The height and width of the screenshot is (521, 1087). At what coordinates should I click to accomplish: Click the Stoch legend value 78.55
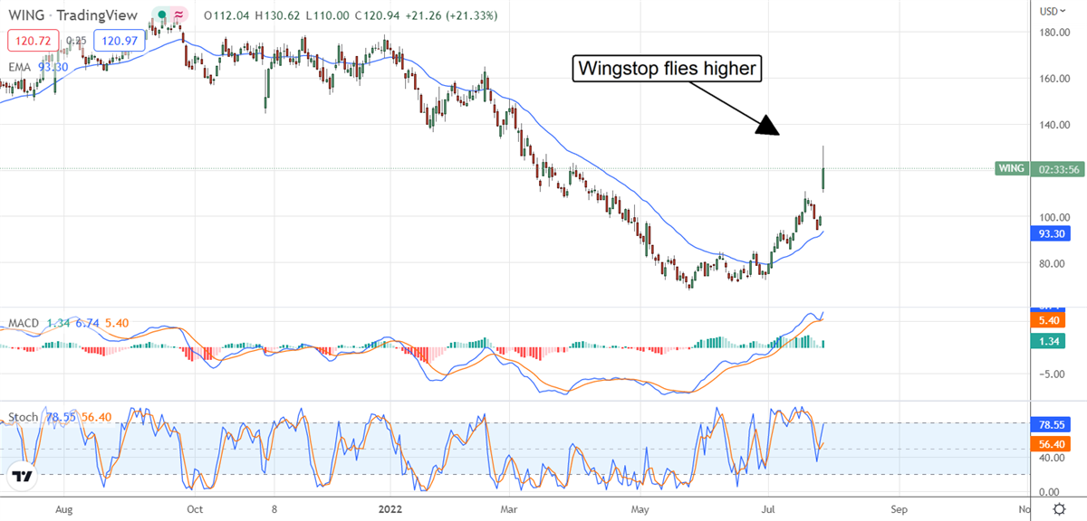coord(60,417)
